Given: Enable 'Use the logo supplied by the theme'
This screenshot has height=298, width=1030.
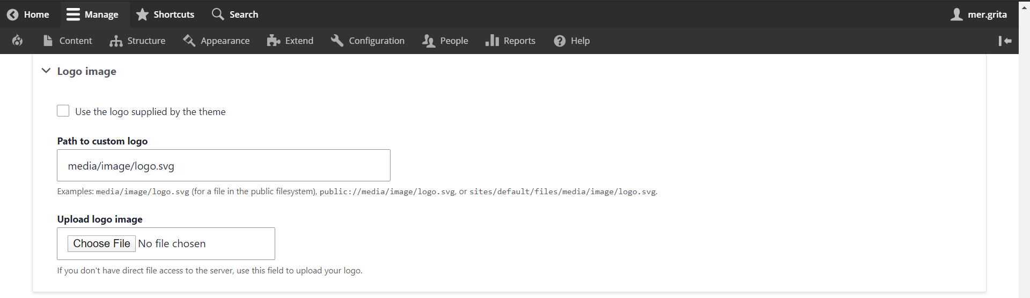Looking at the screenshot, I should [63, 111].
